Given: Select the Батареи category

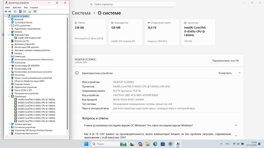Looking at the screenshot, I should (18, 32).
